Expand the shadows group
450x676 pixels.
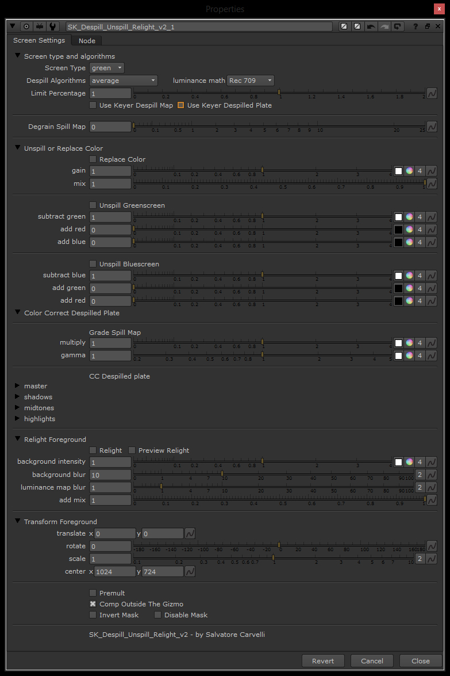click(x=18, y=397)
